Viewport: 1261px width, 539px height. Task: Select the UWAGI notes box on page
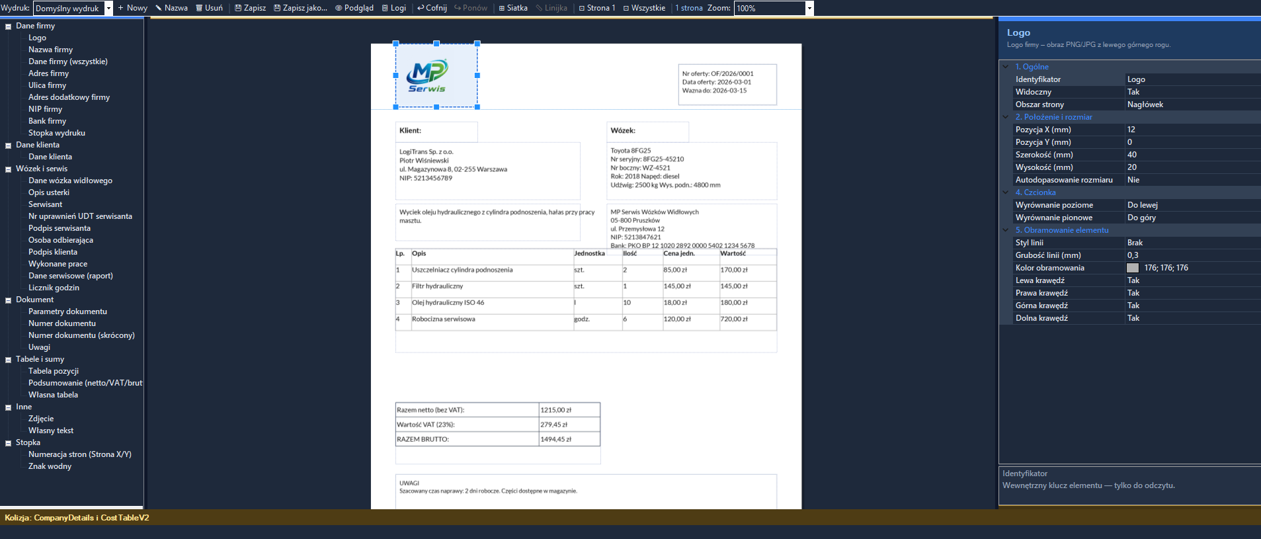[x=586, y=491]
